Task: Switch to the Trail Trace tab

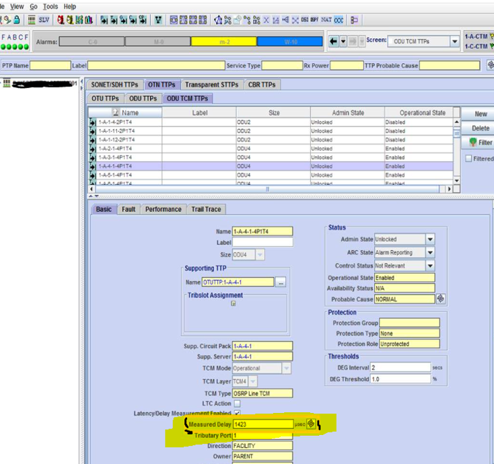Action: click(206, 209)
